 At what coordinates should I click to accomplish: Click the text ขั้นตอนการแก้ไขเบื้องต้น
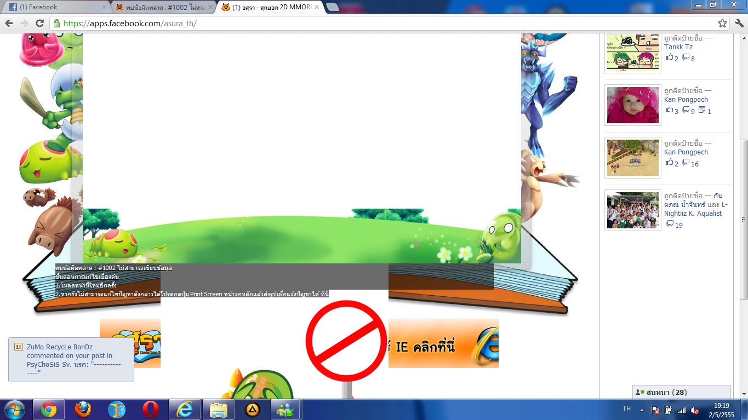(87, 277)
